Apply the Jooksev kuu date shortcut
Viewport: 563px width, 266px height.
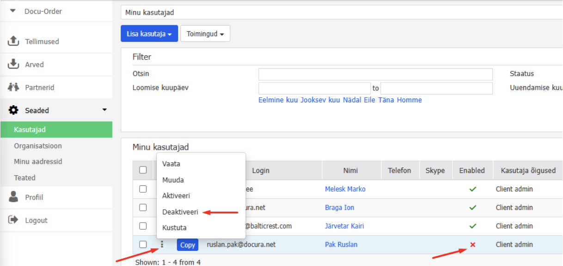tap(320, 100)
